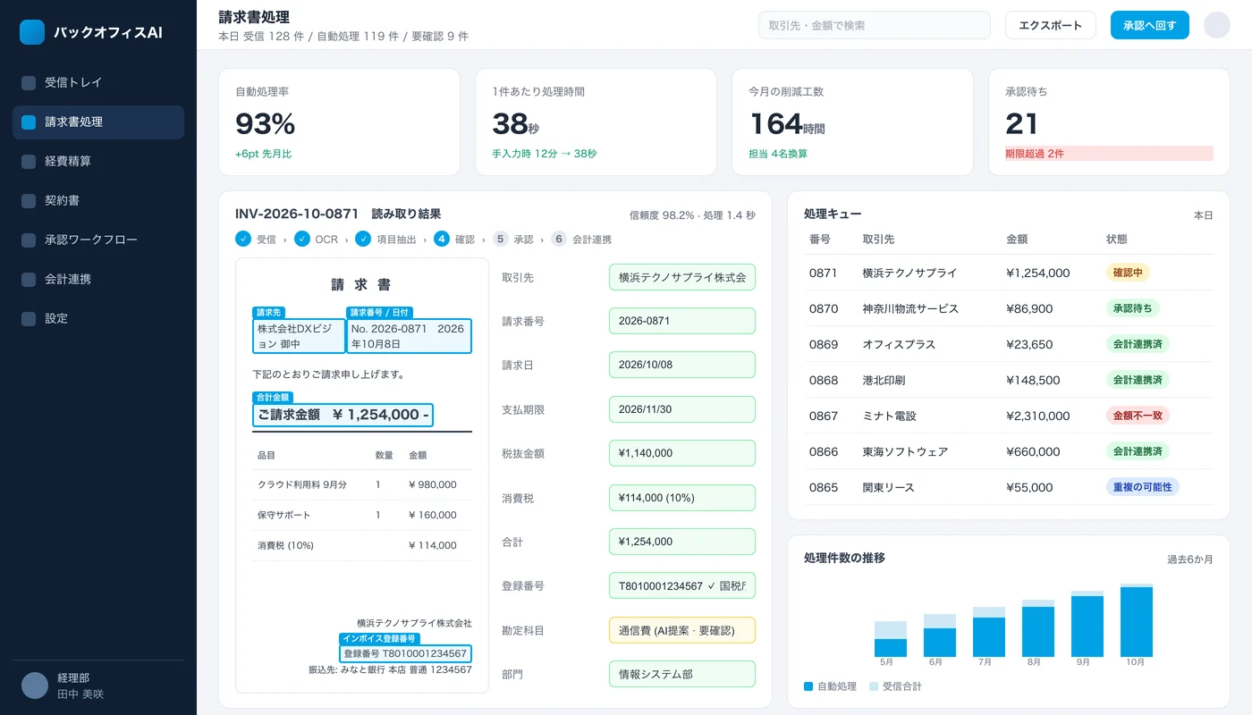Viewport: 1252px width, 715px height.
Task: Click the 経費精算 sidebar icon
Action: click(29, 162)
